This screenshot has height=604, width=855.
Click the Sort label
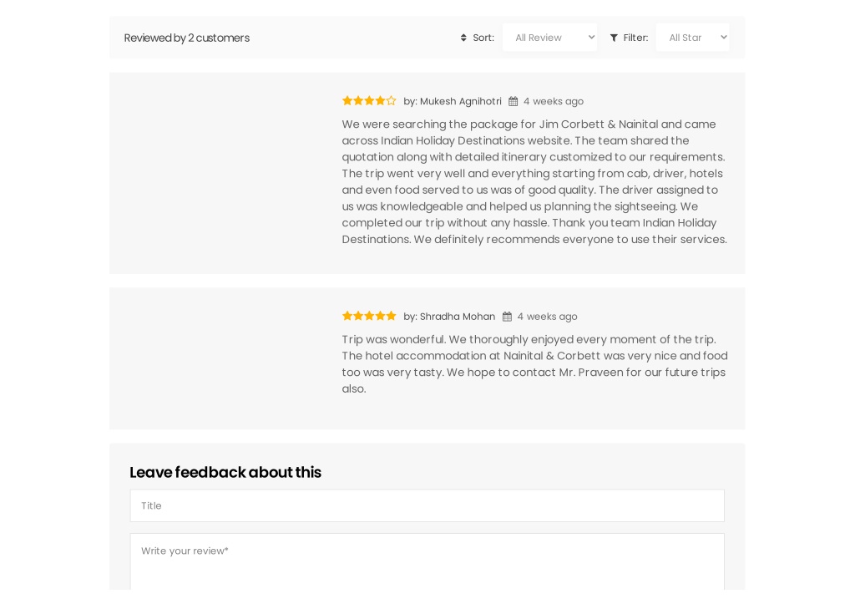(483, 38)
